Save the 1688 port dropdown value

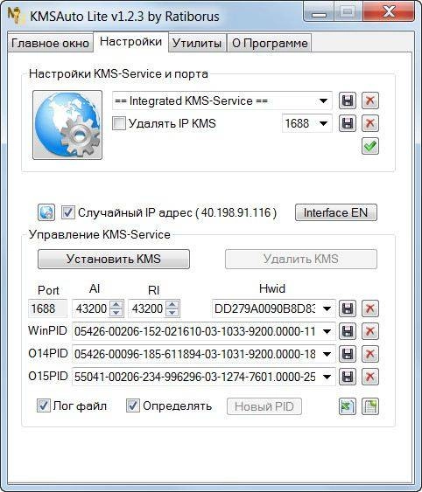pos(348,123)
